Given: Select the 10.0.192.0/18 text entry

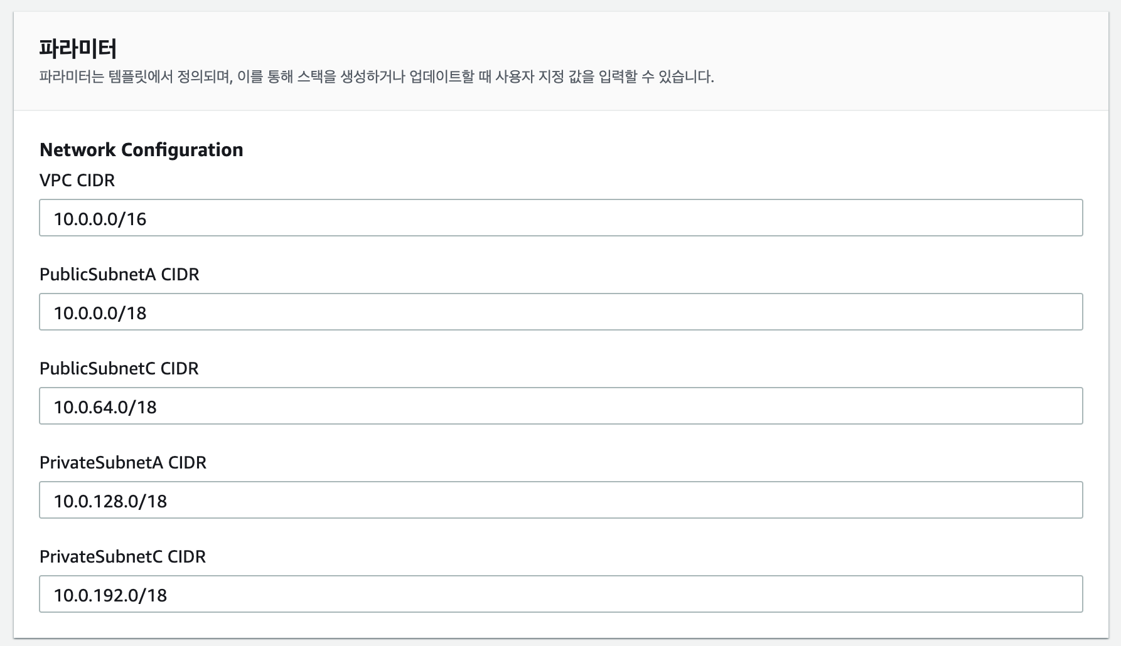Looking at the screenshot, I should point(110,594).
